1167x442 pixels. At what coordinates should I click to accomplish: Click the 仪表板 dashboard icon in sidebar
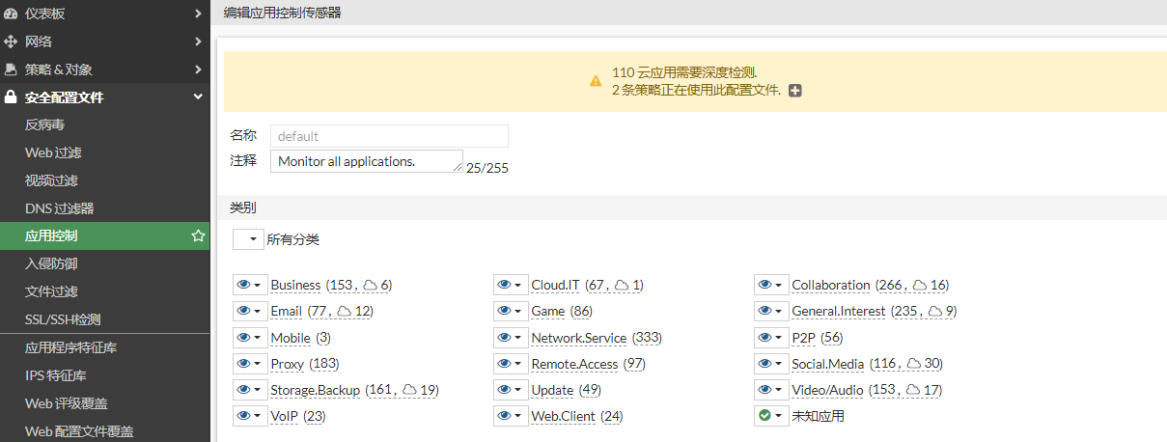pos(11,14)
